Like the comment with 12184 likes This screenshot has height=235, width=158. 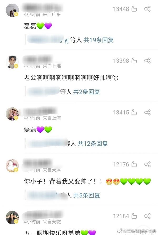click(x=134, y=216)
